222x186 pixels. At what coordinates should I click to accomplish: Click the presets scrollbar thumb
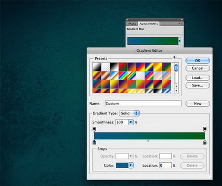point(176,68)
